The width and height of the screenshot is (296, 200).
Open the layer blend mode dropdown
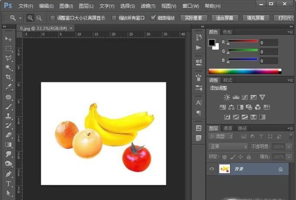(228, 146)
